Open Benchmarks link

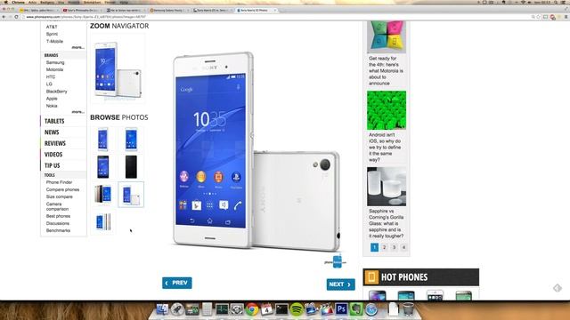(58, 231)
